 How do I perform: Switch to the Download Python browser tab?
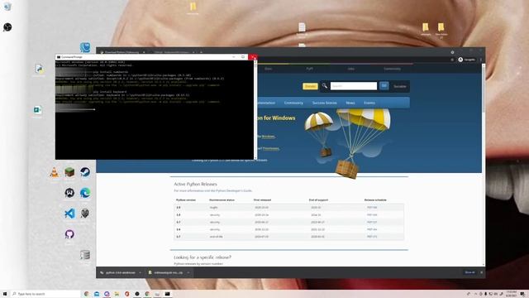pos(122,52)
